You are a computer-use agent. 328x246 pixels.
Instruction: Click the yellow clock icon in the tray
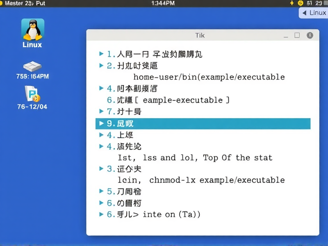[x=300, y=3]
